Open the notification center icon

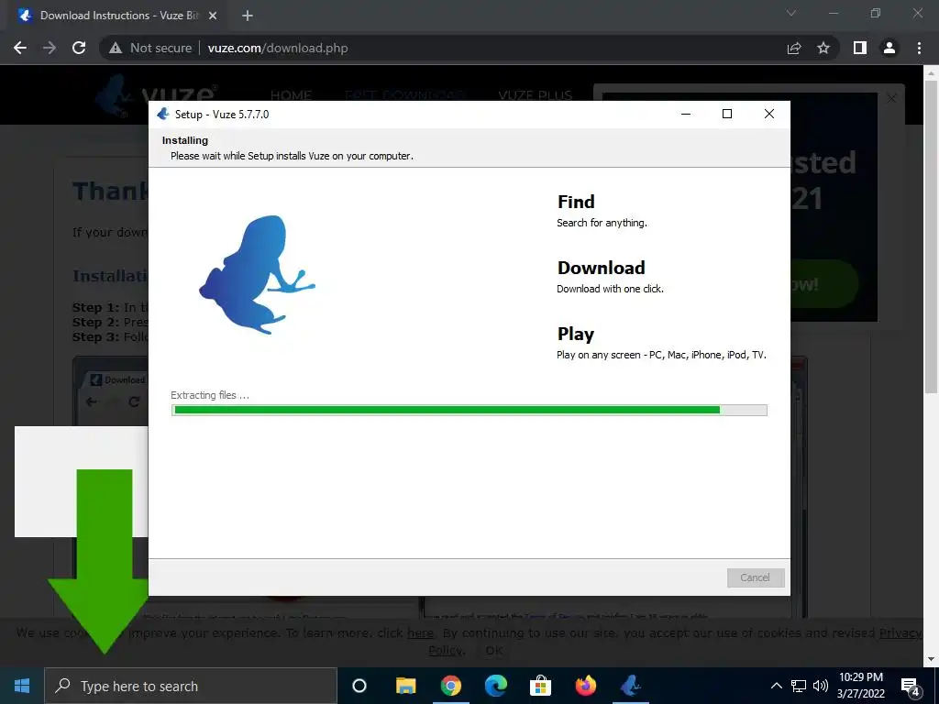(911, 687)
